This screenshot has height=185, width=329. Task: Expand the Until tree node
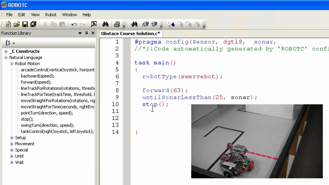click(x=12, y=156)
